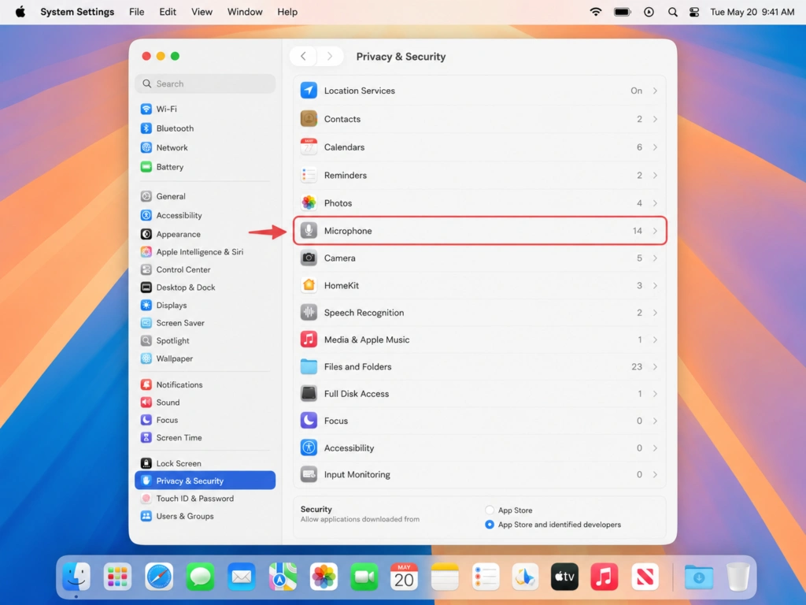Screen dimensions: 806x605
Task: Select the Network globe icon in sidebar
Action: pos(146,147)
